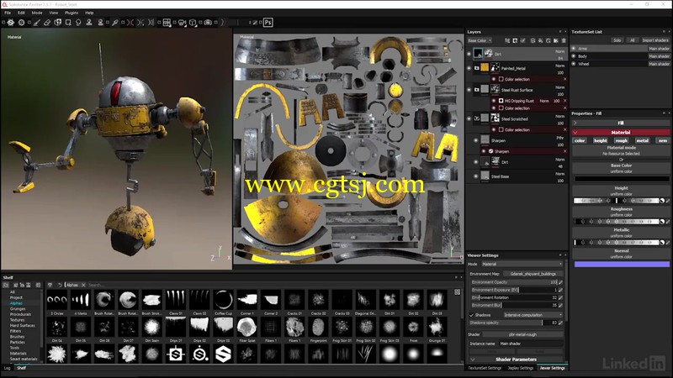Hide the Steel Rust Surface layer

(x=469, y=90)
